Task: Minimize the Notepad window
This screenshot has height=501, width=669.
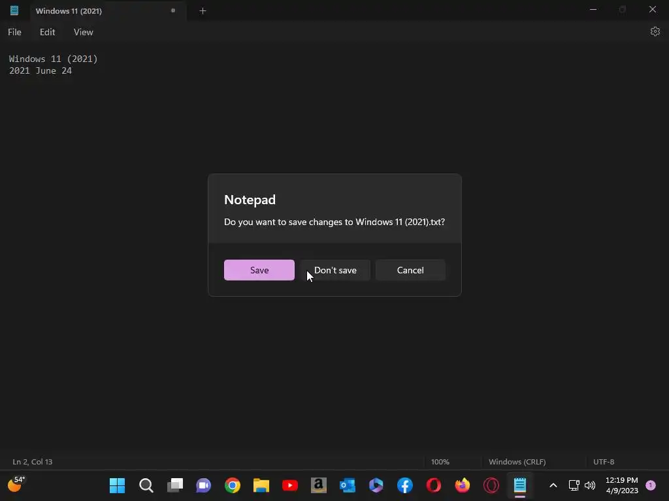Action: (x=593, y=9)
